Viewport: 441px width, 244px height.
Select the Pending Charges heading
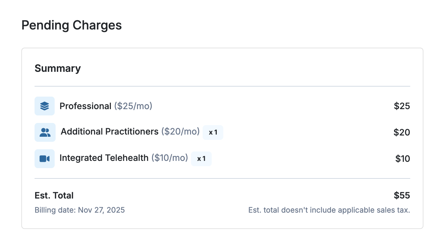72,25
